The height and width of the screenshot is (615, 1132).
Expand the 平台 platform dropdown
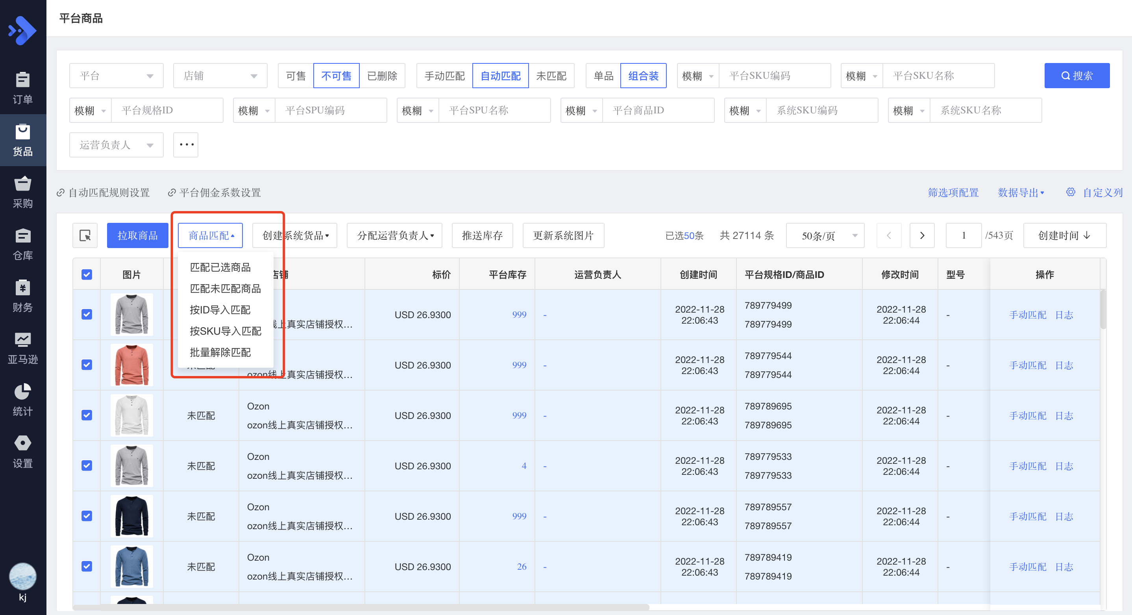coord(116,76)
